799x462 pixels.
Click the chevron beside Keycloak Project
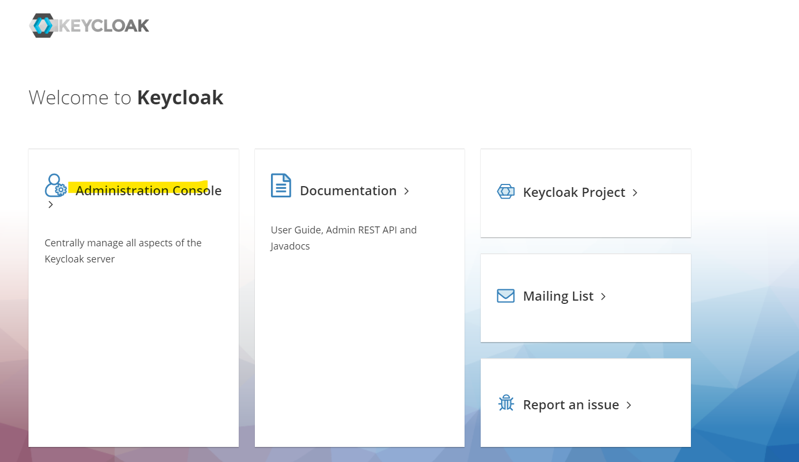coord(635,192)
